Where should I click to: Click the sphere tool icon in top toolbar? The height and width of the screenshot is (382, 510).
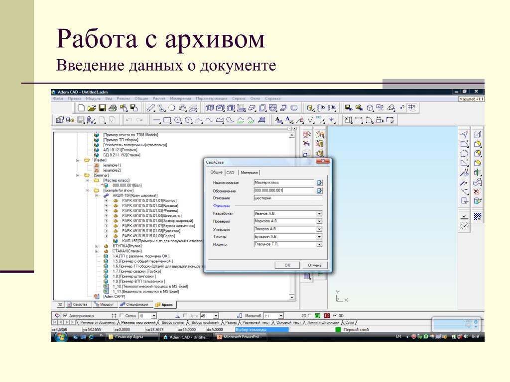coord(172,108)
